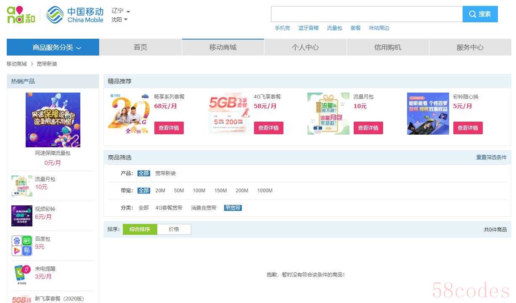Filter bandwidth by 100M
The height and width of the screenshot is (303, 516).
199,191
